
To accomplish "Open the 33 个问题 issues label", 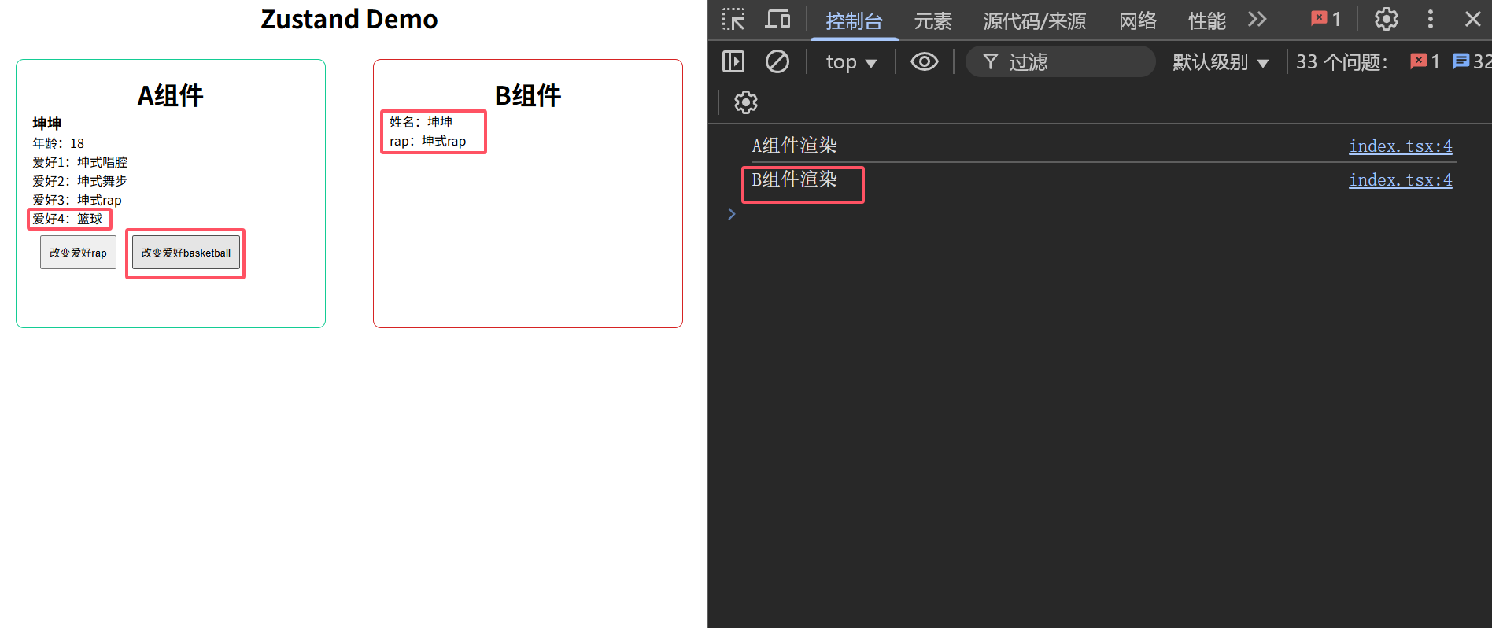I will click(1342, 62).
